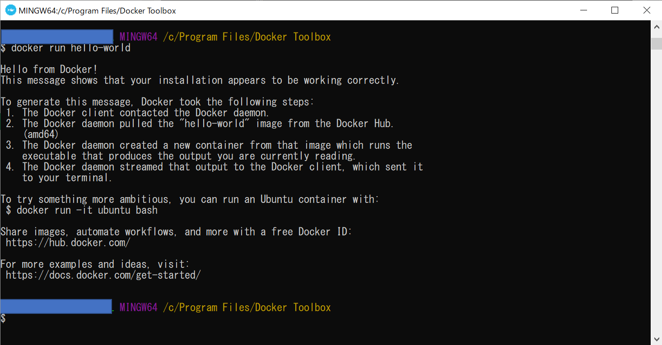This screenshot has width=662, height=345.
Task: Click step 3 'created a new container' line
Action: [x=209, y=145]
